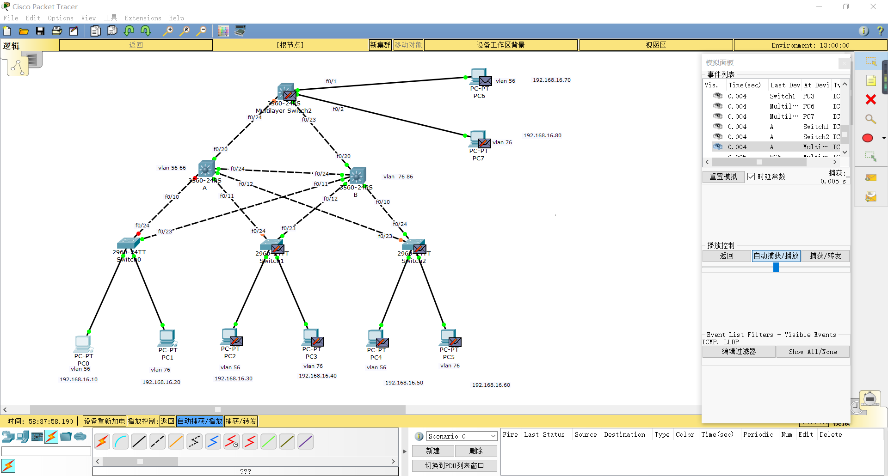Screen dimensions: 888x476
Task: Pick the Place Note tool
Action: click(x=871, y=81)
